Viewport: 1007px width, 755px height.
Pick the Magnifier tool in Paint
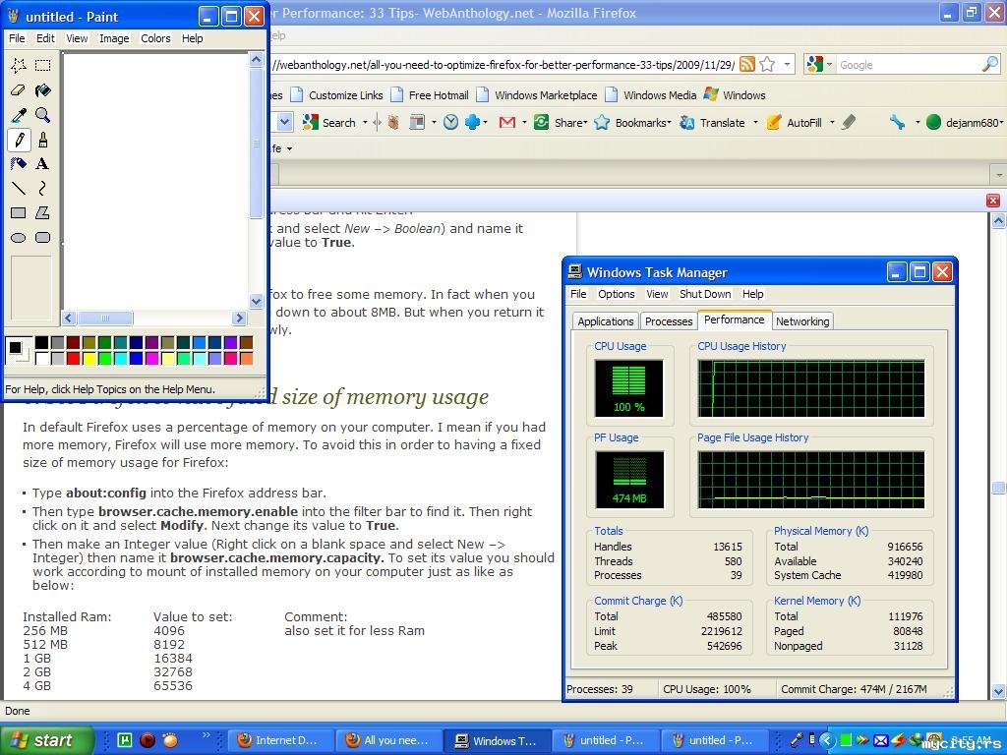(x=42, y=115)
